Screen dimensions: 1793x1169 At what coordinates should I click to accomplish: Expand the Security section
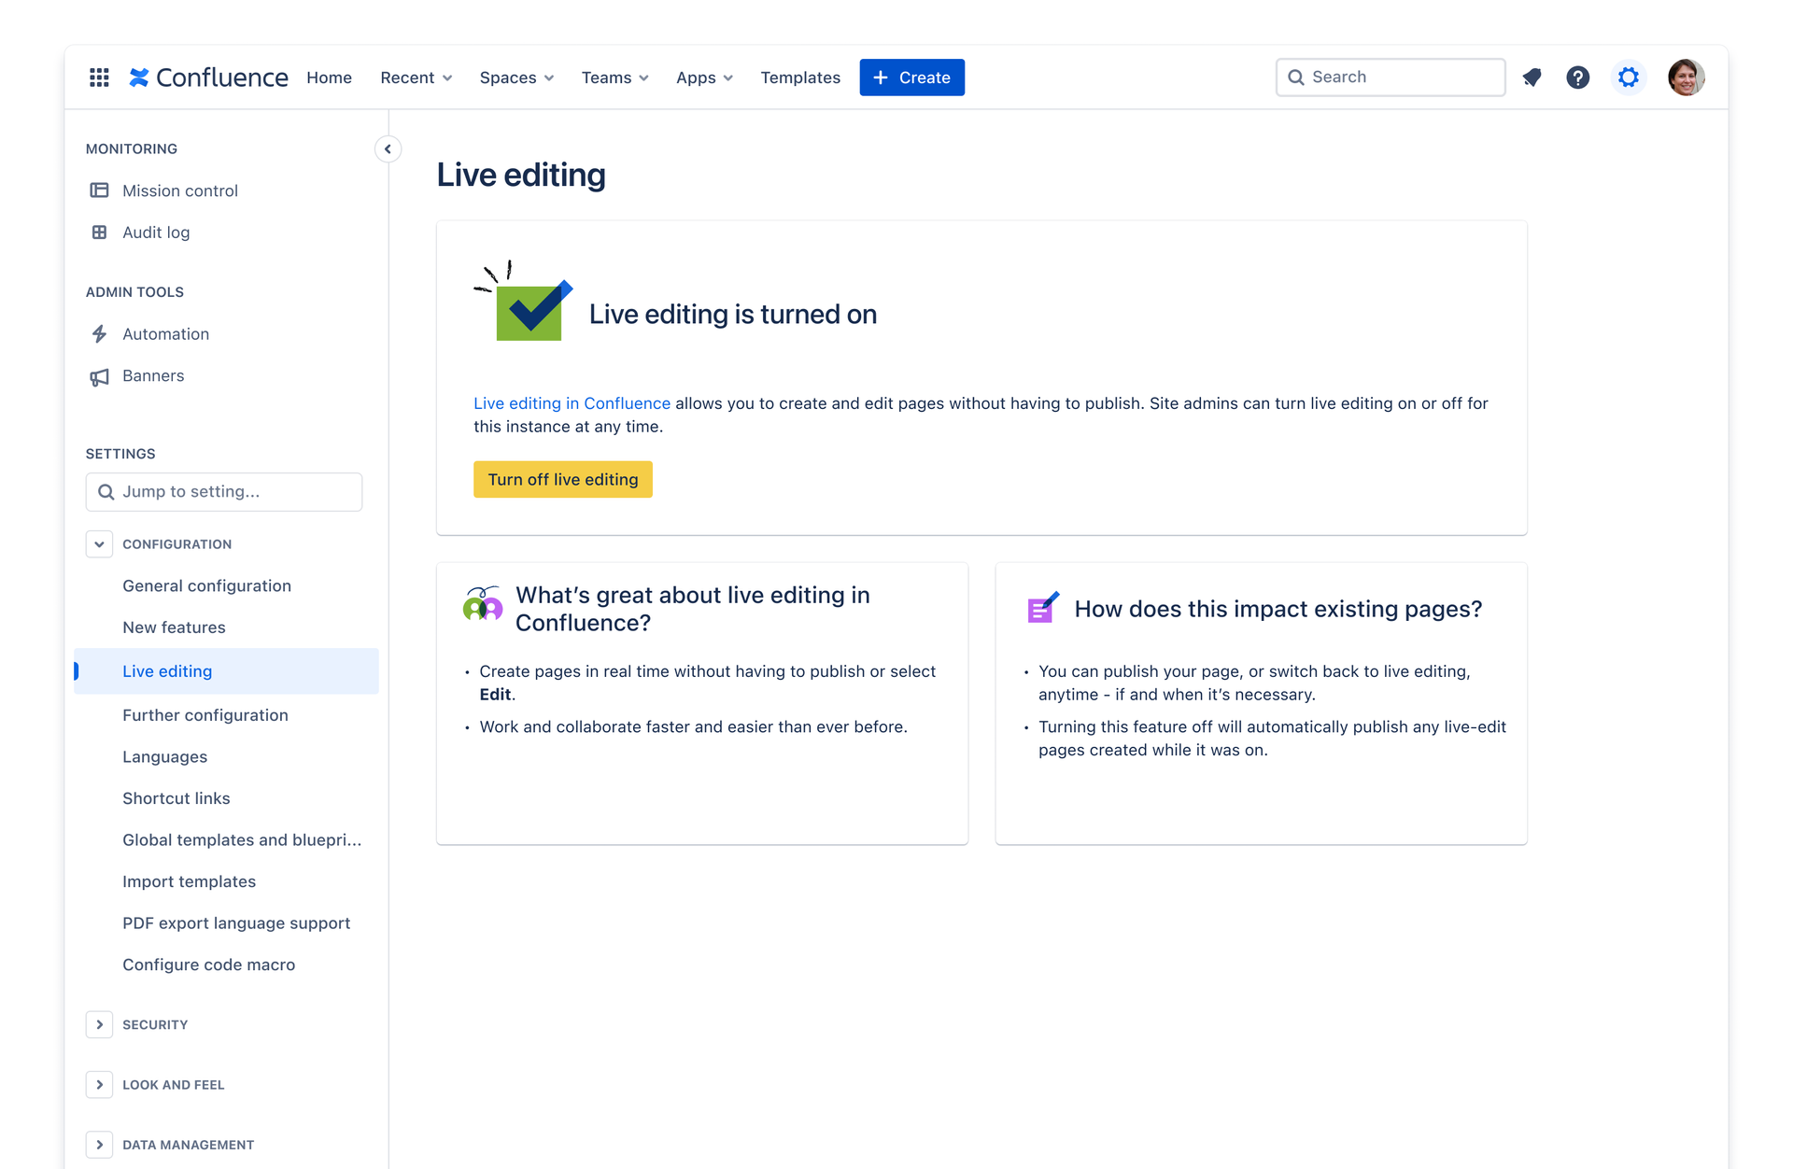[x=99, y=1025]
